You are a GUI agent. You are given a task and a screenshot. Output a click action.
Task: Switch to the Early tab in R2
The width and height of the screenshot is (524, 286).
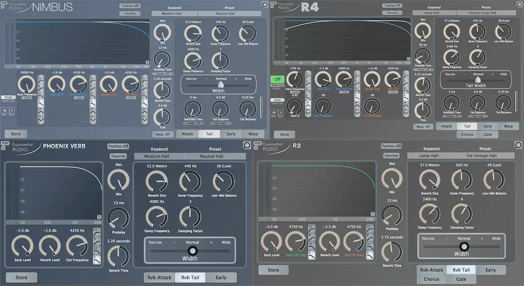point(491,270)
